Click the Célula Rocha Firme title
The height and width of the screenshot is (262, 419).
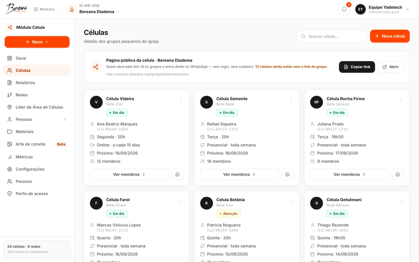point(345,99)
